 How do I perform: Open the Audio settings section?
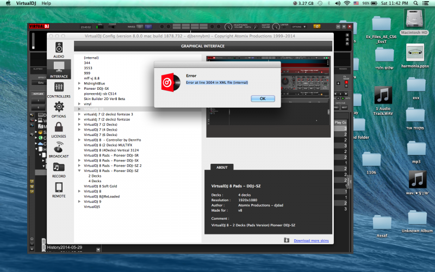[59, 50]
